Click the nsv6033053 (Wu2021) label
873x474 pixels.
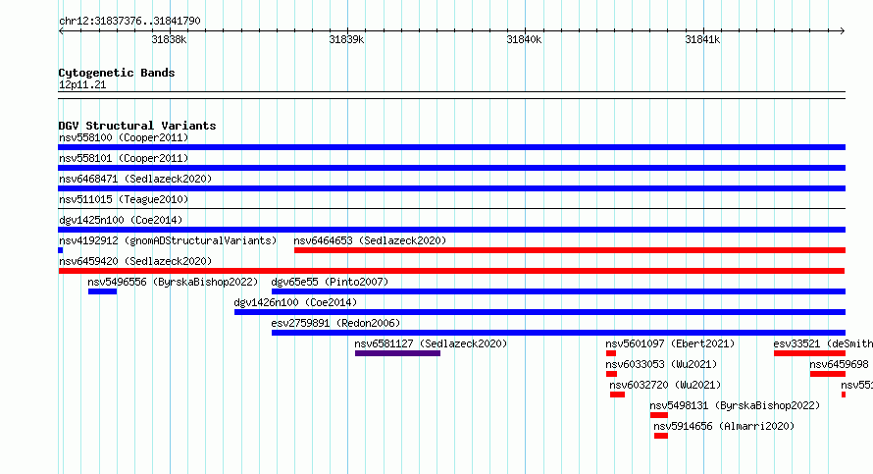661,364
